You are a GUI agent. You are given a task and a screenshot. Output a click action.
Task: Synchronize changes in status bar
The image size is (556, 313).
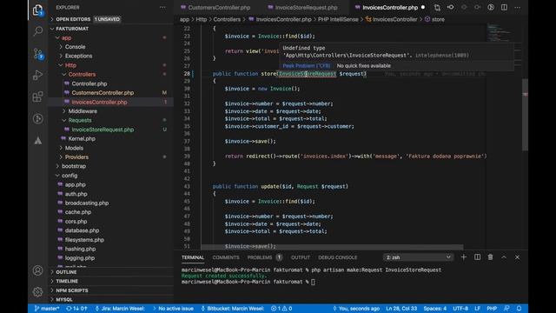pos(76,309)
